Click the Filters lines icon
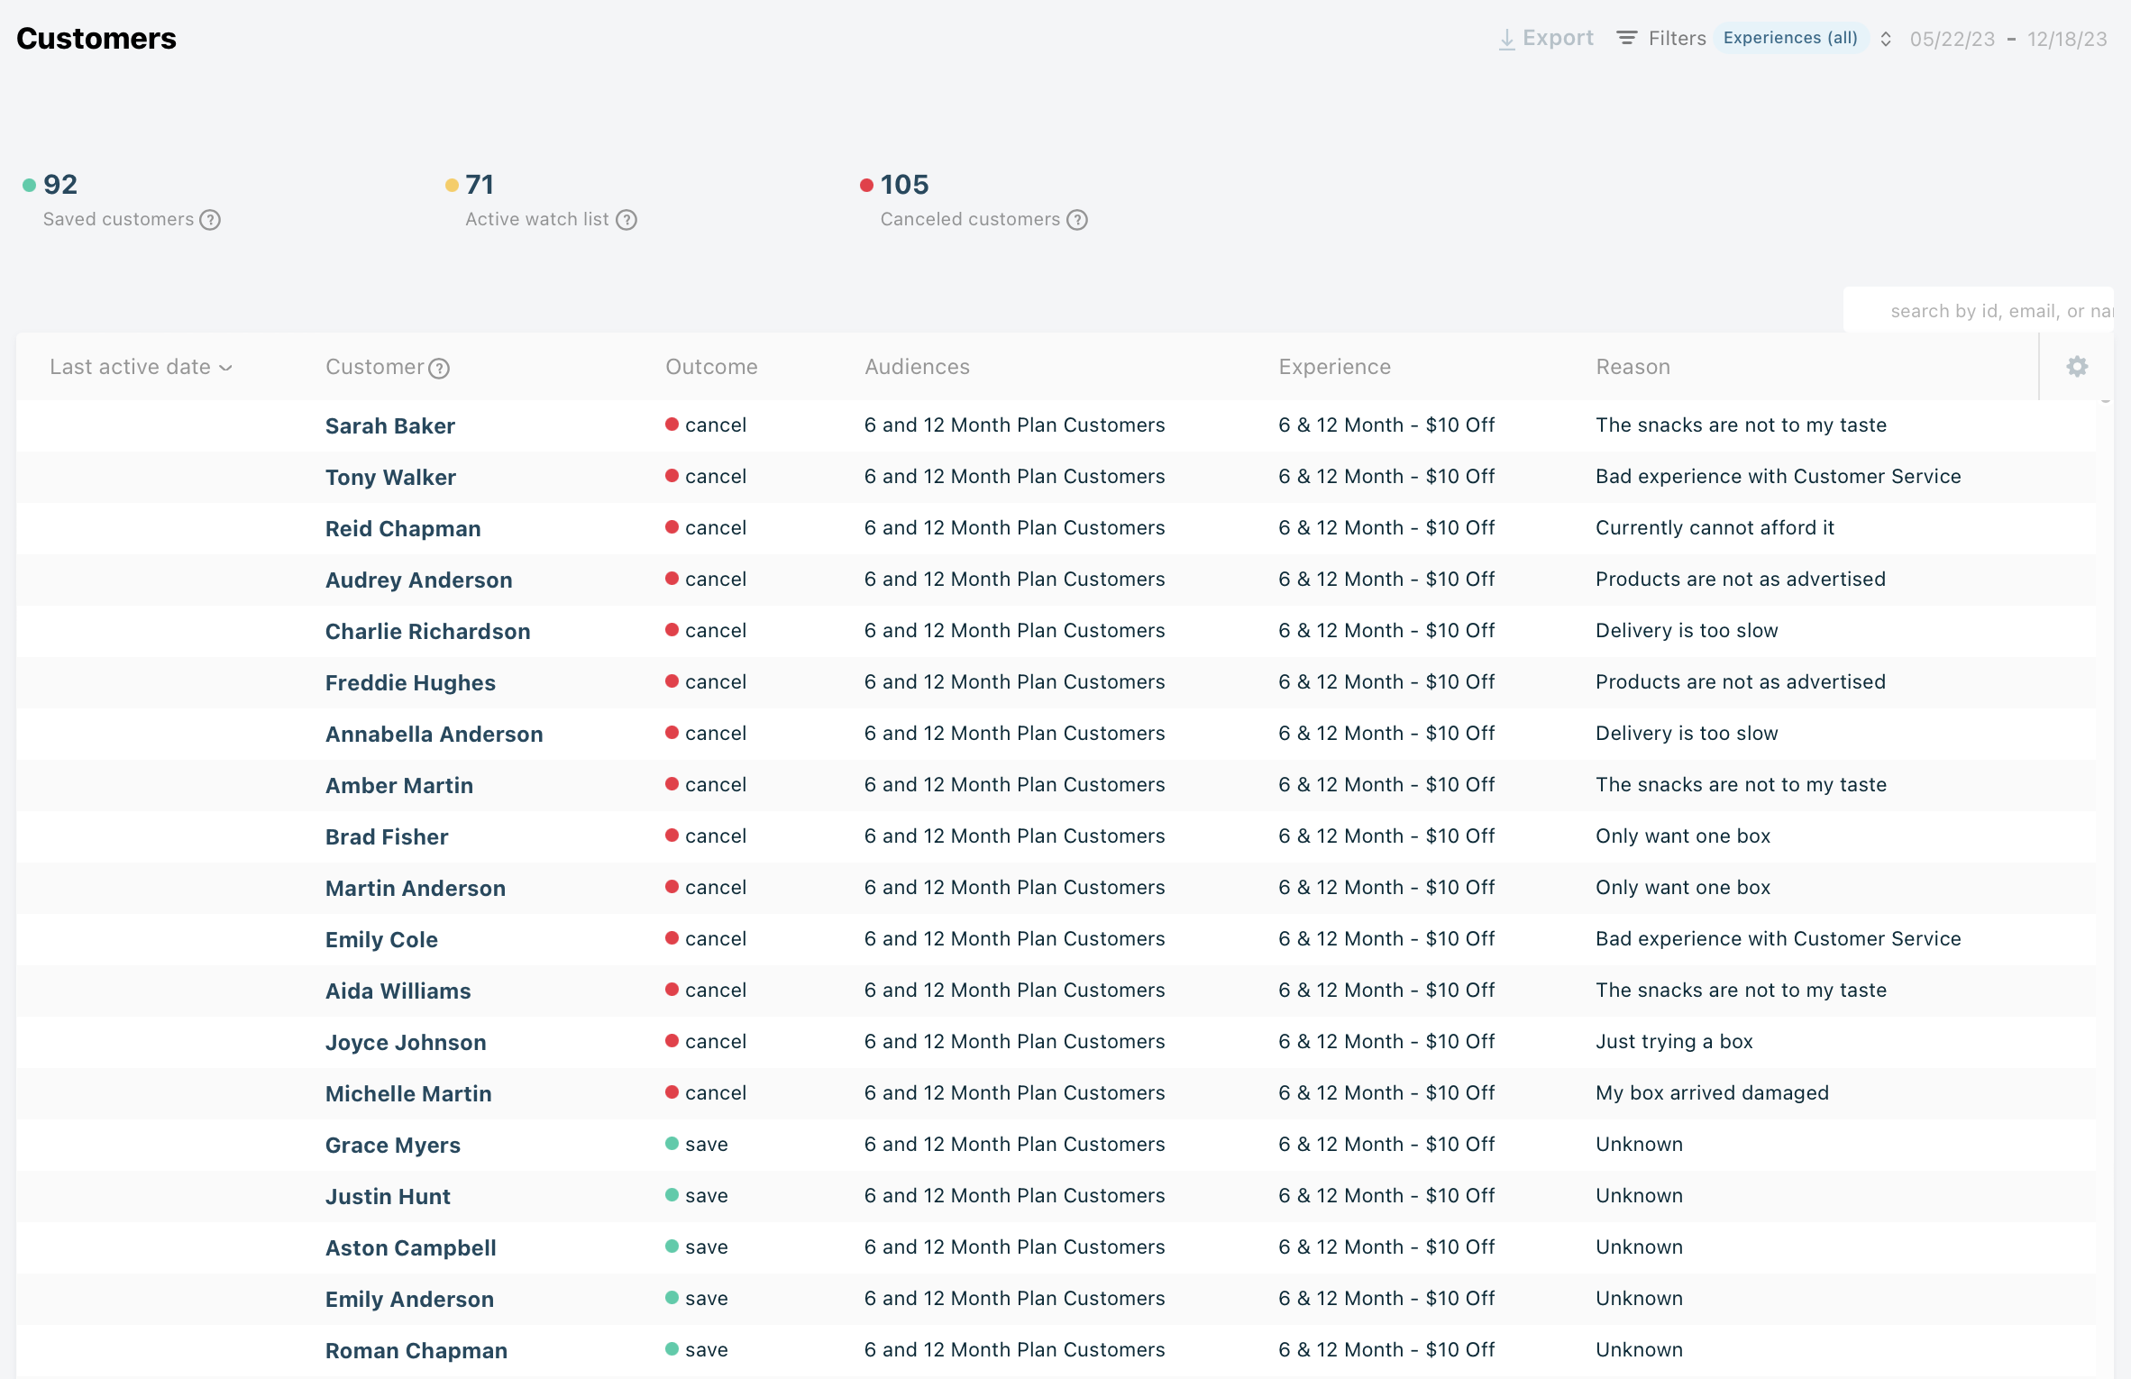2131x1379 pixels. point(1626,38)
